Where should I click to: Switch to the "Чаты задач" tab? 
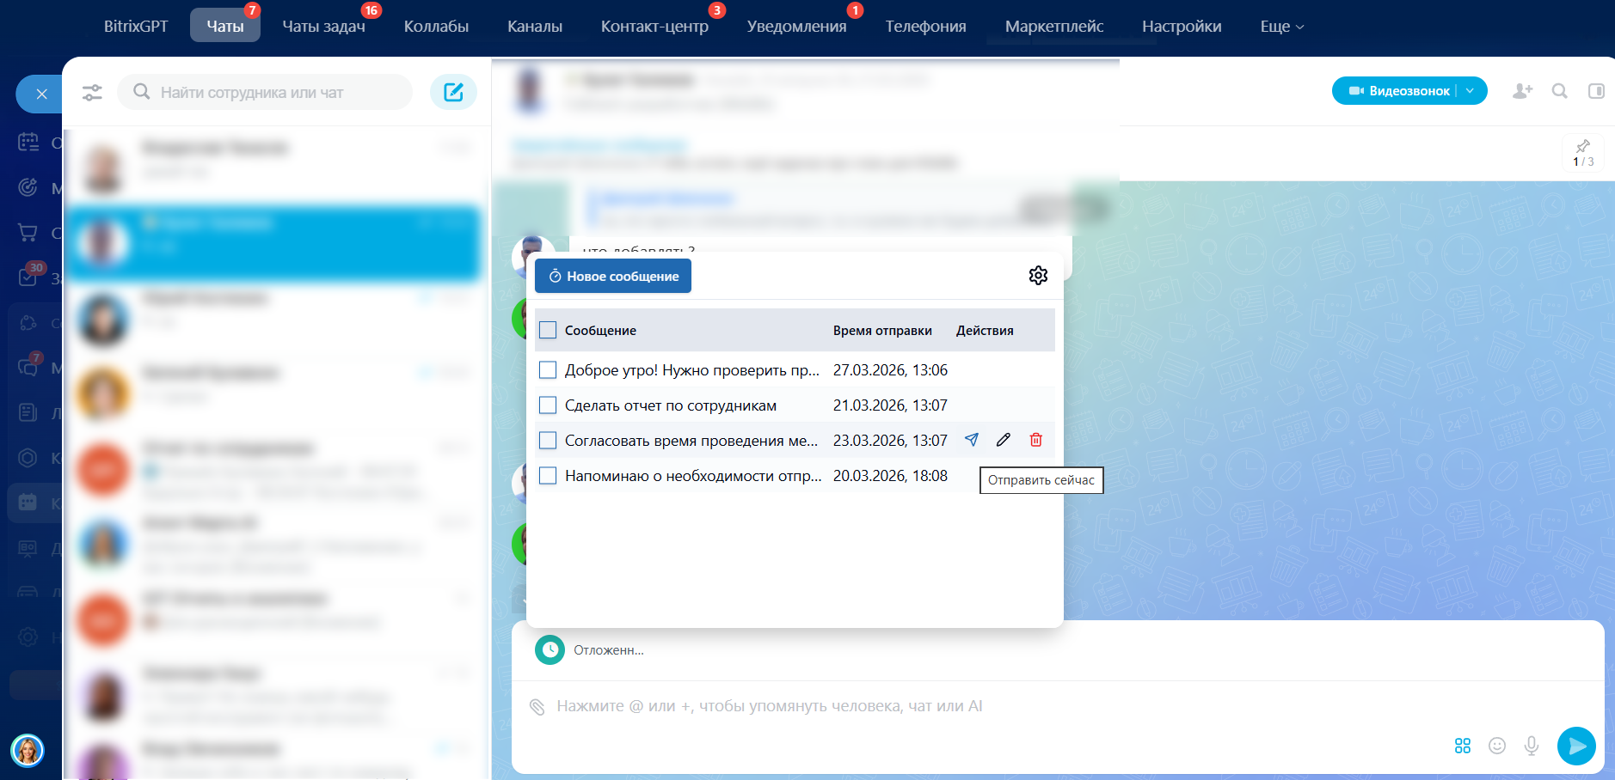[x=324, y=27]
